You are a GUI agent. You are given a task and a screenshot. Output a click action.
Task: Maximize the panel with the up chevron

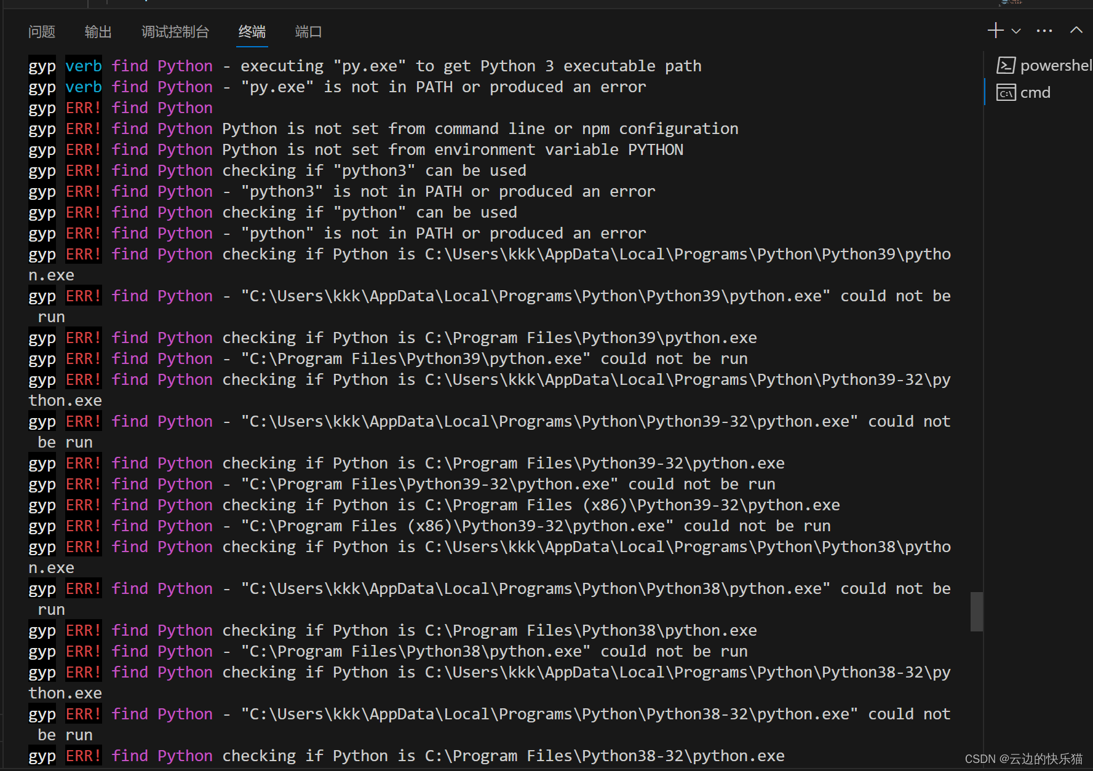1076,30
